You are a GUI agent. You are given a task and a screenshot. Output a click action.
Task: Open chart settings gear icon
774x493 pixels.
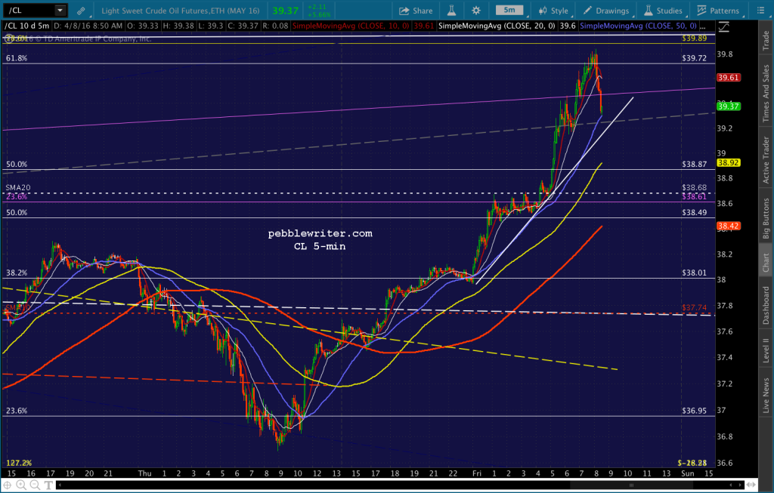point(476,11)
